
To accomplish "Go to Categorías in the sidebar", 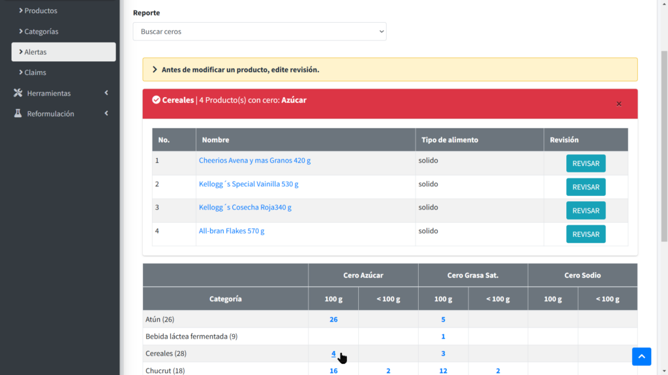I will coord(41,31).
